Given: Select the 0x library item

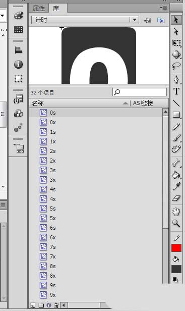Looking at the screenshot, I should pyautogui.click(x=96, y=122).
